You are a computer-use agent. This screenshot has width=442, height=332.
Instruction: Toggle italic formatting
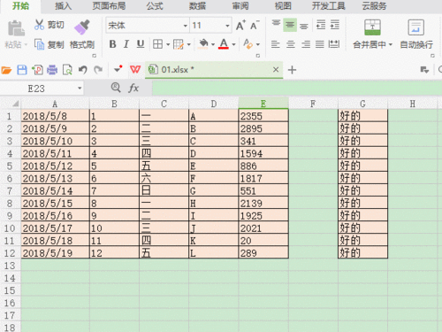pyautogui.click(x=126, y=44)
